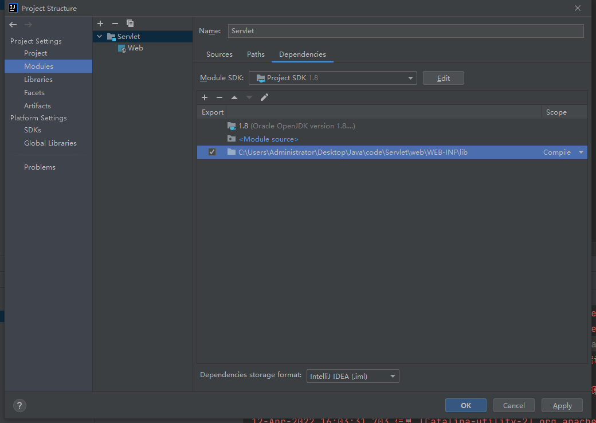The image size is (596, 423).
Task: Select the Web facet tree item
Action: pos(135,48)
